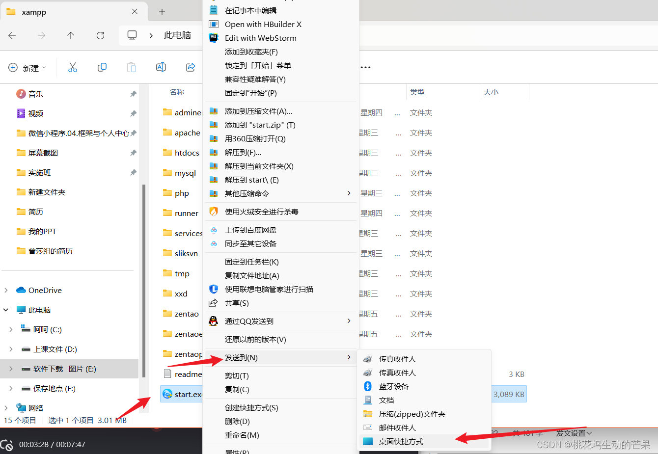Sort by the 类型 column header
The width and height of the screenshot is (658, 454).
point(417,92)
